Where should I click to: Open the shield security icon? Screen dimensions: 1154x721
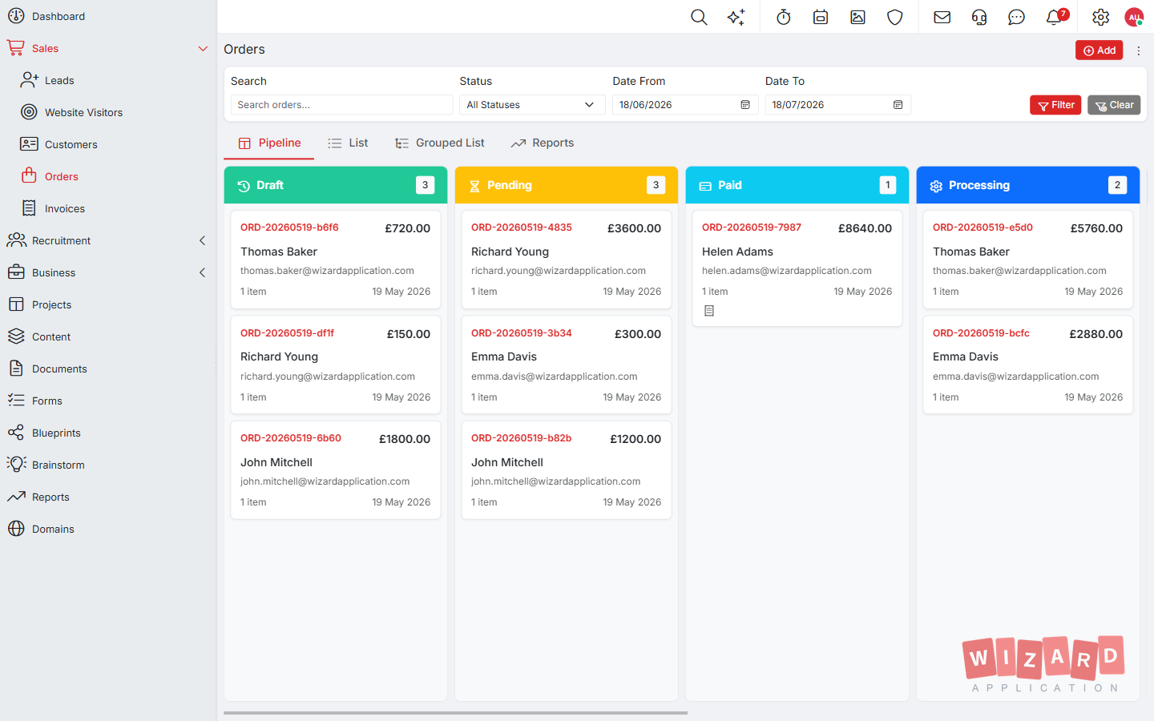[x=895, y=17]
